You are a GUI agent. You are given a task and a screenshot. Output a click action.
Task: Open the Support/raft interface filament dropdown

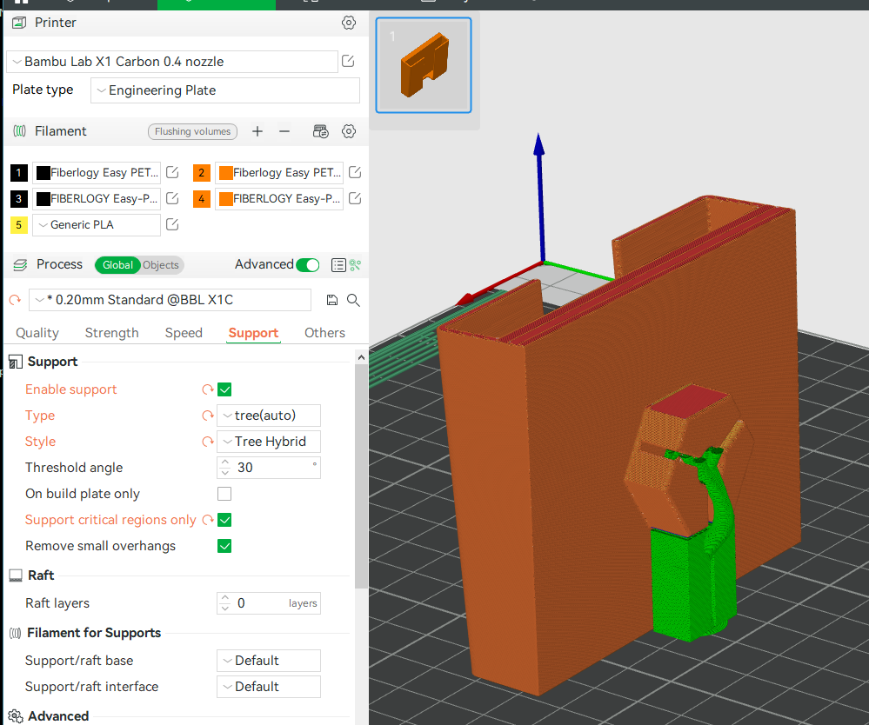coord(269,687)
